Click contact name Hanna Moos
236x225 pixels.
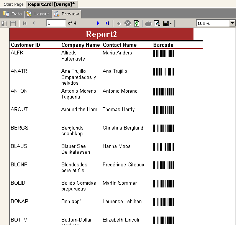point(116,146)
